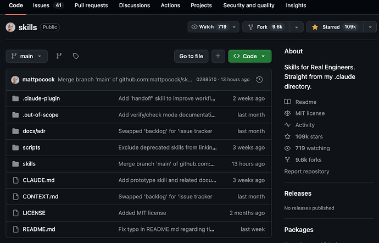Click file icon for CLAUDE.md

tap(16, 180)
